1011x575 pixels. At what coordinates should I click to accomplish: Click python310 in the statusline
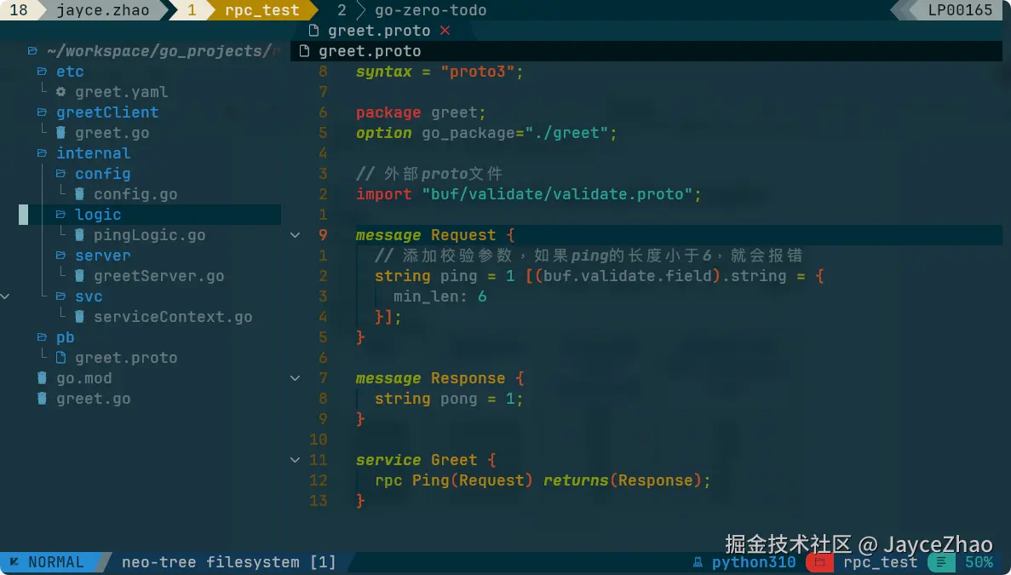754,562
